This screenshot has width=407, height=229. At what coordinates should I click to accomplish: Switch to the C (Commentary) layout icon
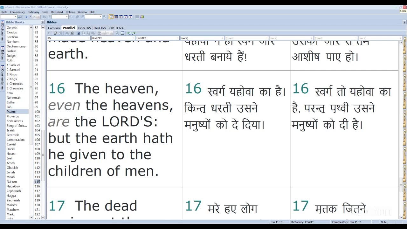pos(121,17)
